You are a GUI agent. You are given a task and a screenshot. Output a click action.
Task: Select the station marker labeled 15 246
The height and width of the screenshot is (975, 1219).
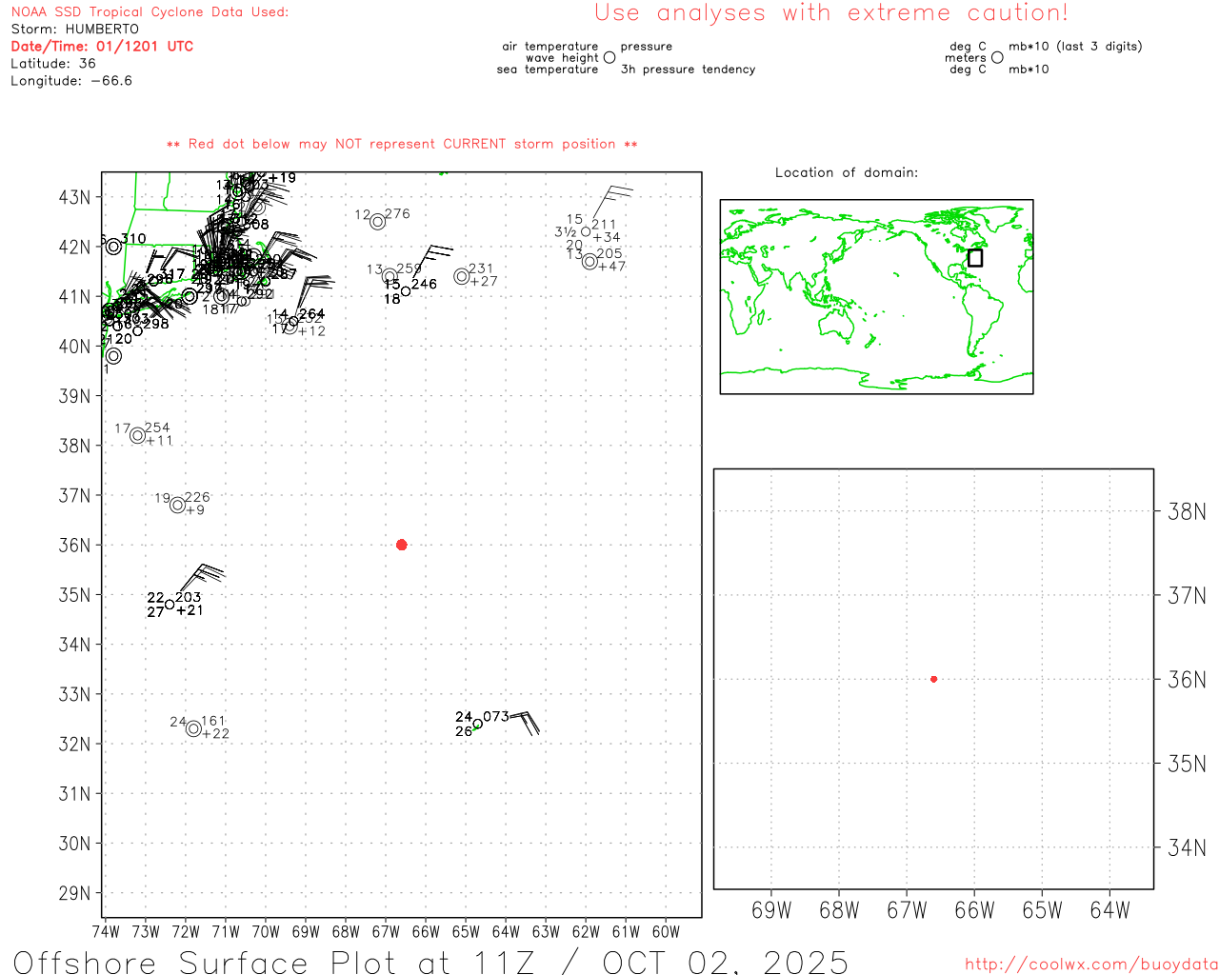(x=406, y=291)
